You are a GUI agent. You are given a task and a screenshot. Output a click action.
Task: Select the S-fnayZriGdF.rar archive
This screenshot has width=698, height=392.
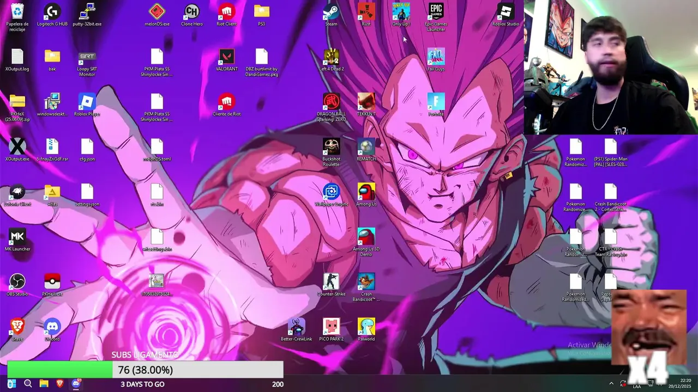click(52, 150)
